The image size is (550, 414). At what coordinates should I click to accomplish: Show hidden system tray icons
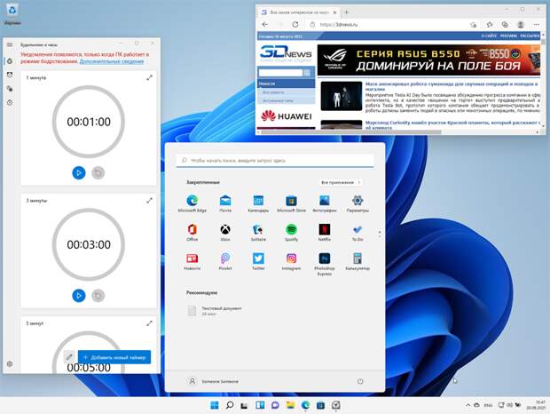point(467,405)
